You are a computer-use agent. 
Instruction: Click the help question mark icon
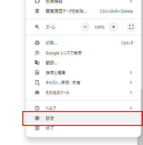click(x=37, y=108)
